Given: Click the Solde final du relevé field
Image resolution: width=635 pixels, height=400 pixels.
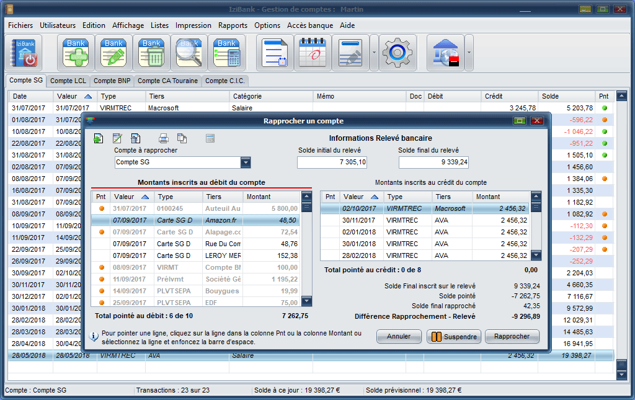Looking at the screenshot, I should coord(434,162).
